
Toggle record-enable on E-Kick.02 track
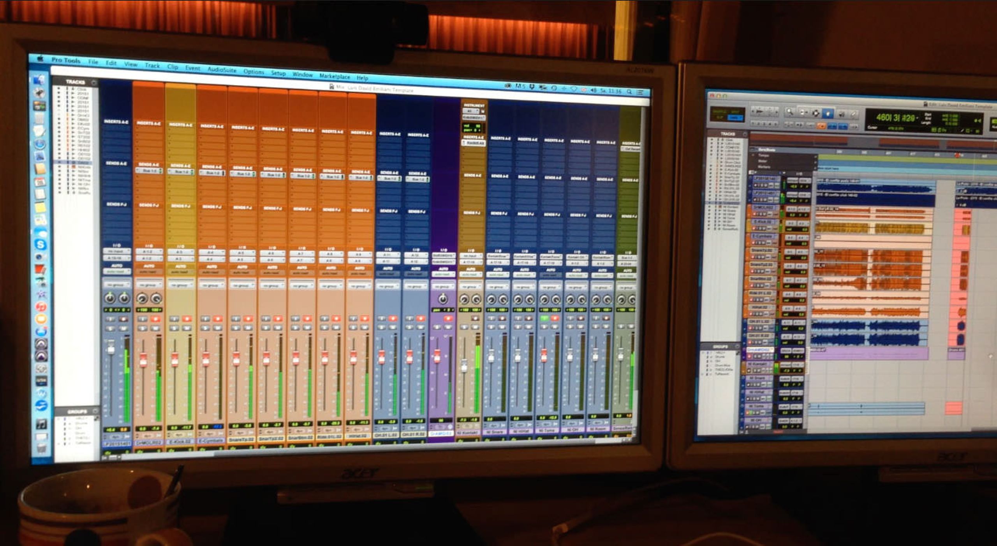[187, 319]
